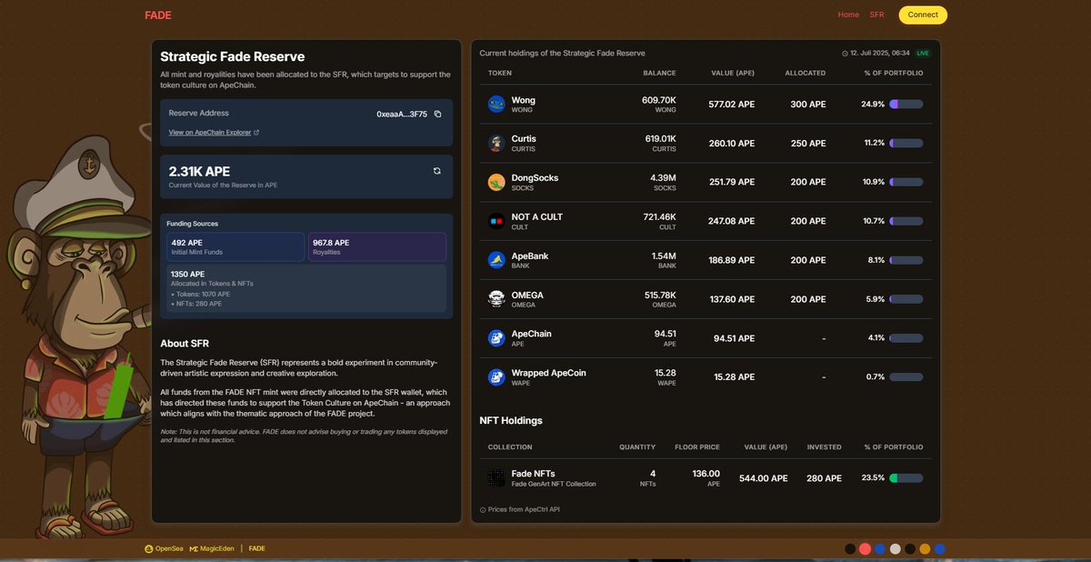The height and width of the screenshot is (562, 1091).
Task: Click the Wrapped ApeCoin token icon
Action: (496, 377)
